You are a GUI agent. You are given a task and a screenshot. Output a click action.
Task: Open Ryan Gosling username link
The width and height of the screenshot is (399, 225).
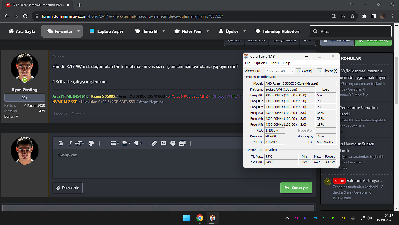(x=25, y=90)
